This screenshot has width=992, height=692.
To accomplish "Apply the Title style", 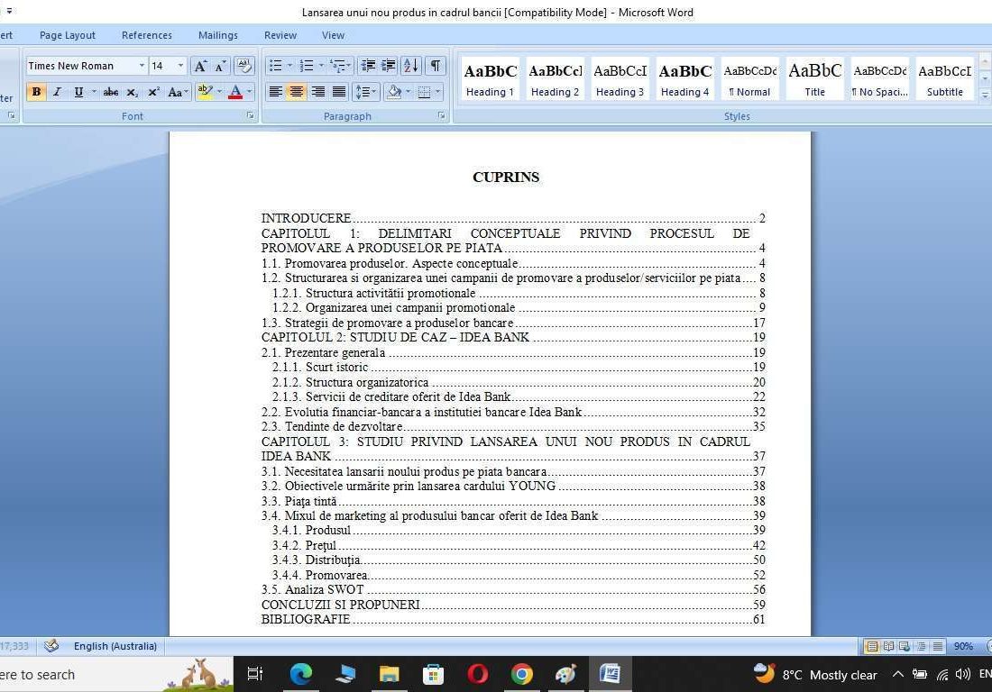I will tap(814, 77).
